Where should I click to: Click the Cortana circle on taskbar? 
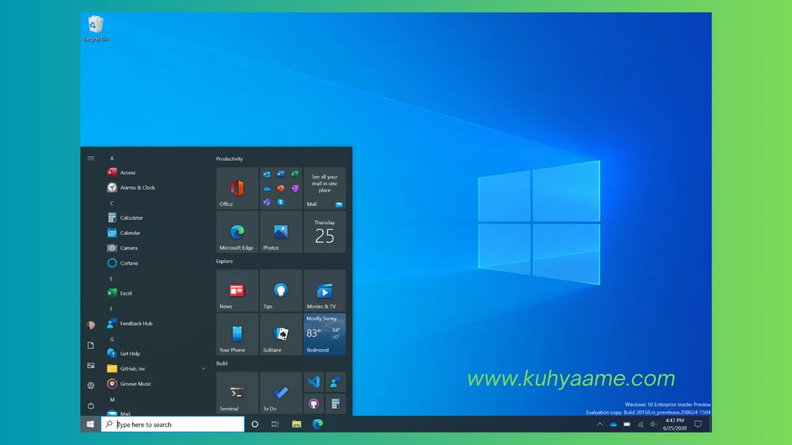(x=254, y=424)
